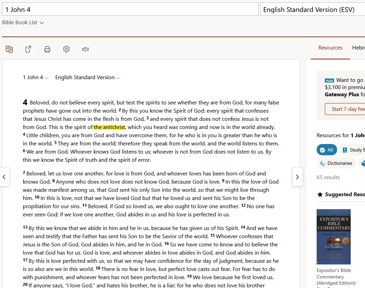The width and height of the screenshot is (365, 288).
Task: Click the Plus badge icon
Action: point(329,81)
